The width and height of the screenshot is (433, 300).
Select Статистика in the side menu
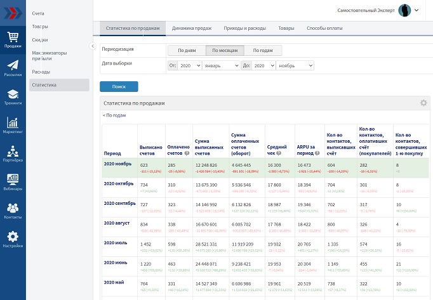pos(59,85)
